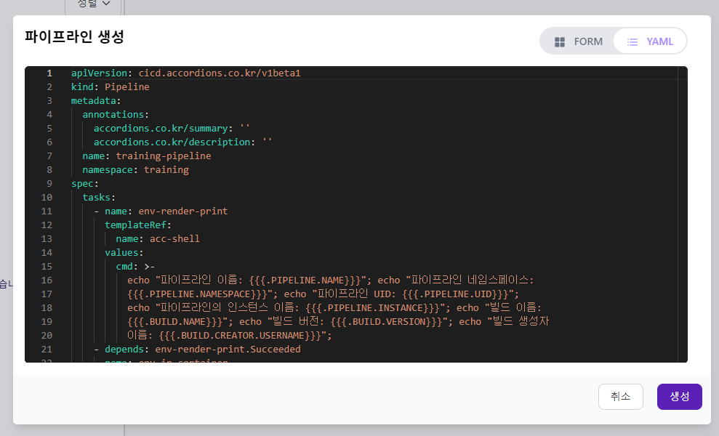
Task: Click the apiVersion line in the editor
Action: (x=185, y=73)
